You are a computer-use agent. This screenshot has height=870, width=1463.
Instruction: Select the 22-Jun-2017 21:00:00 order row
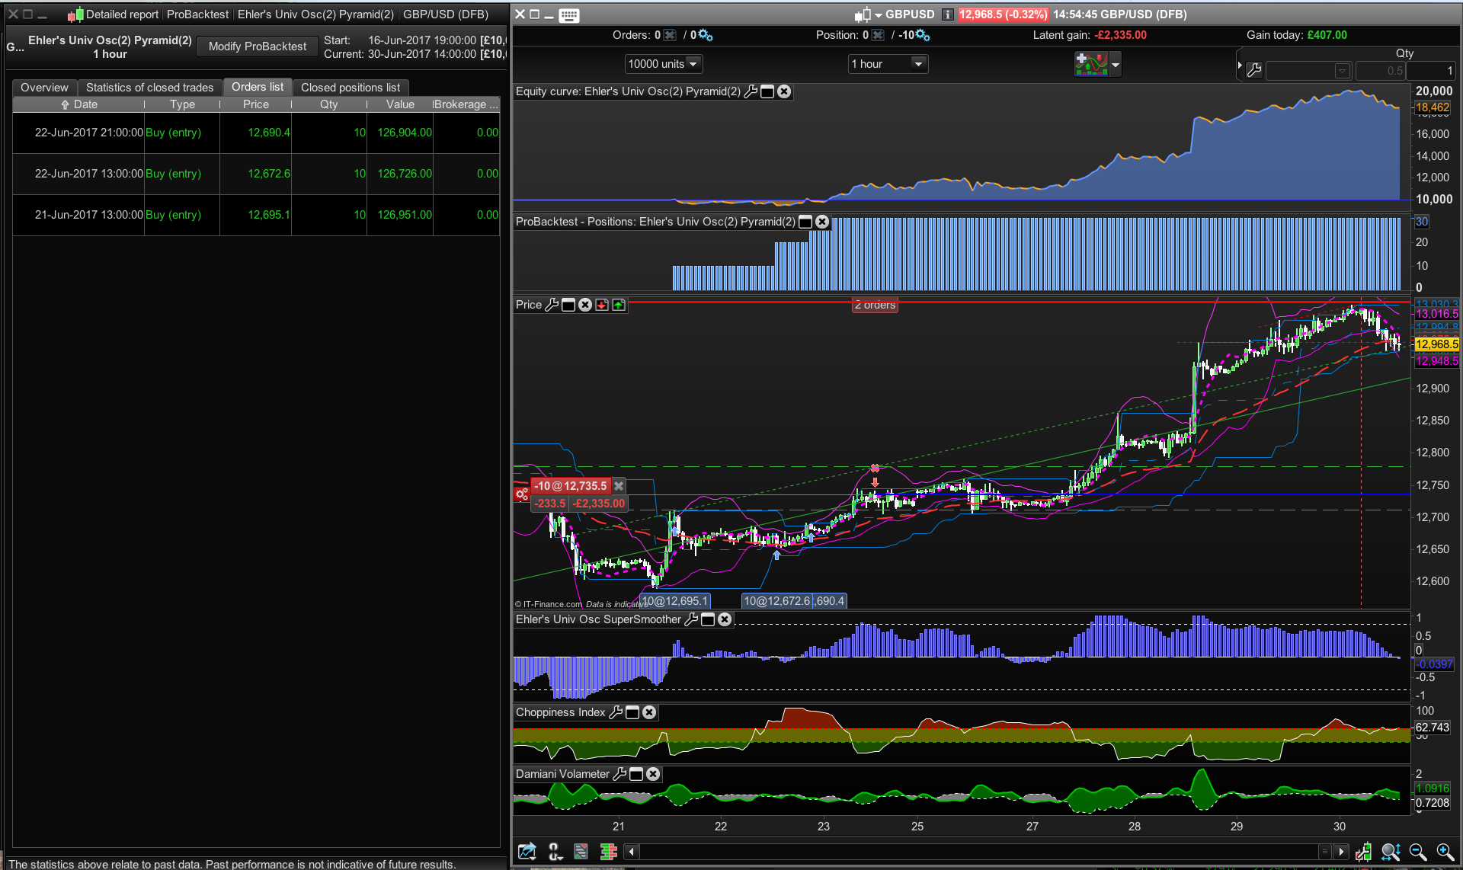pyautogui.click(x=256, y=133)
